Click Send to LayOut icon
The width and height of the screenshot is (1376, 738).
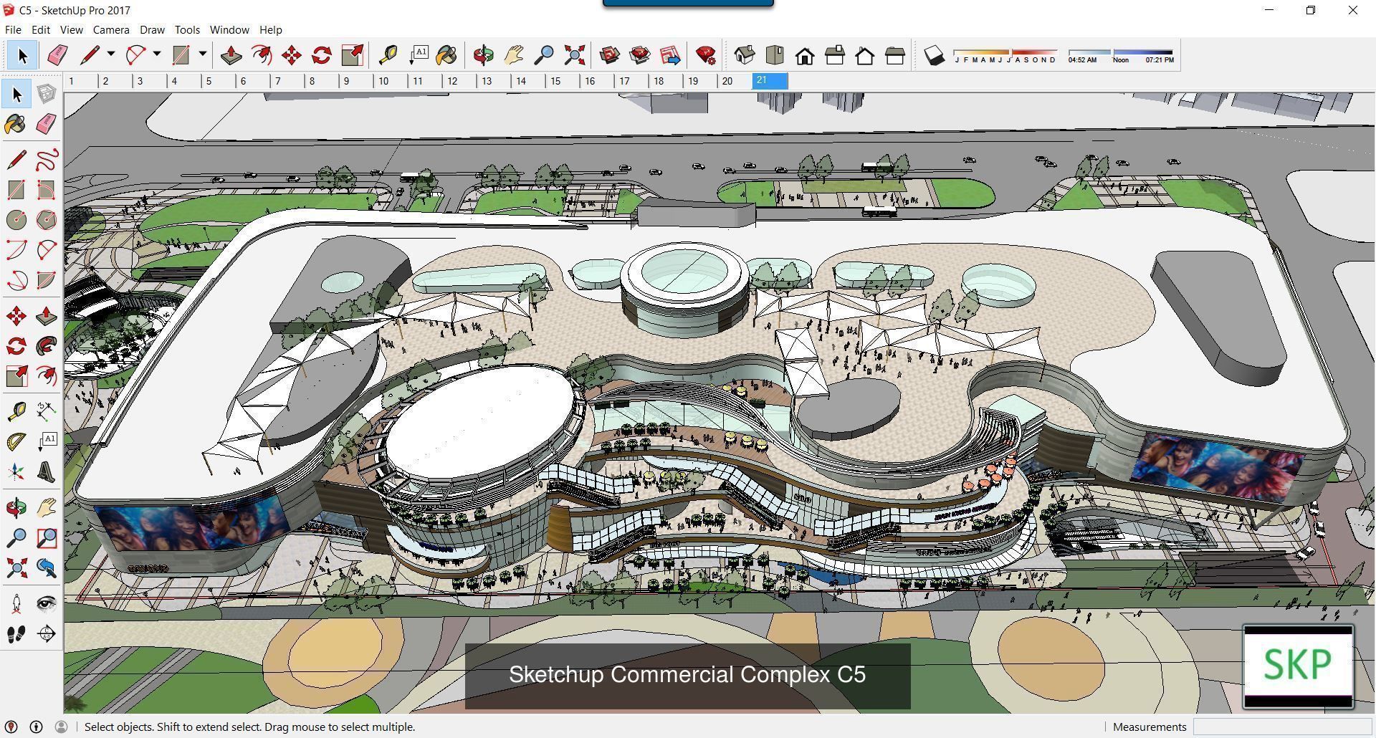(x=670, y=55)
